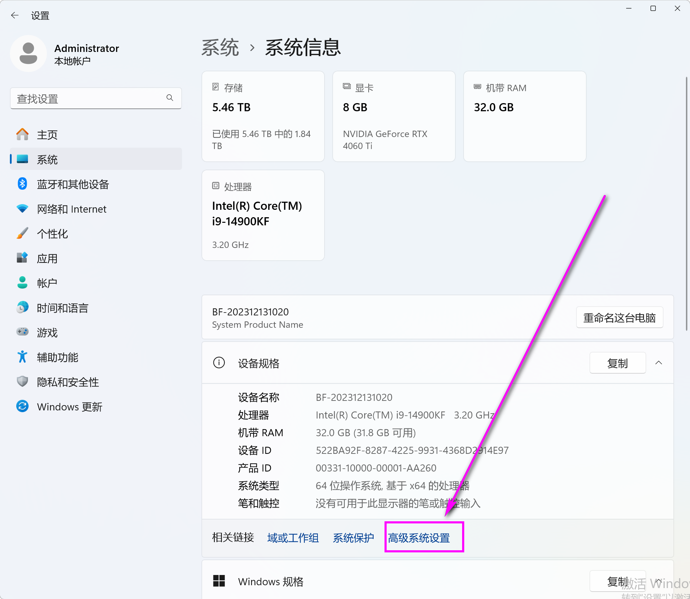Open Privacy and security settings
This screenshot has height=599, width=690.
(x=67, y=382)
